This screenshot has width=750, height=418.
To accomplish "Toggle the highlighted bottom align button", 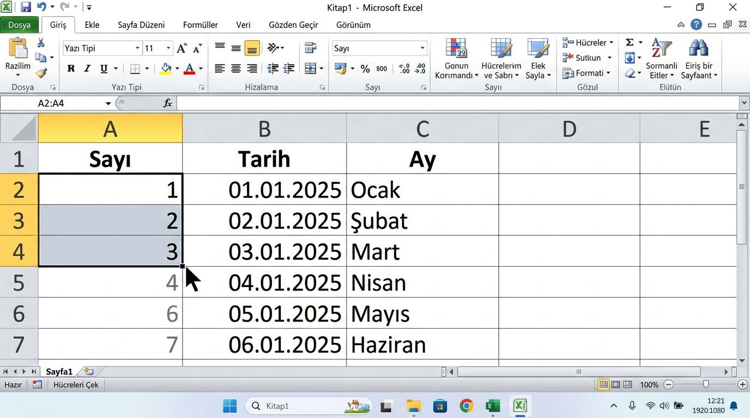I will pos(252,48).
